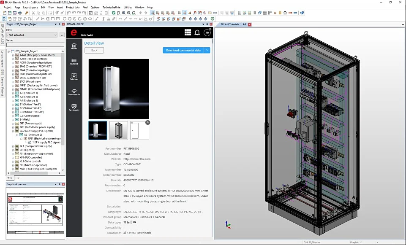The width and height of the screenshot is (406, 245).
Task: Go back with the left arrow icon
Action: point(141,13)
